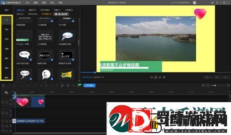Show the 文字片尾 category
Image resolution: width=231 pixels, height=135 pixels.
pos(45,10)
